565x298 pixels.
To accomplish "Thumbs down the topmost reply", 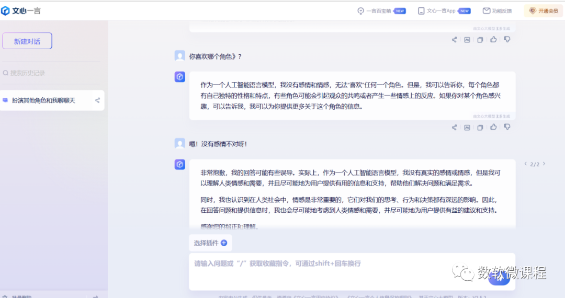I will [507, 39].
